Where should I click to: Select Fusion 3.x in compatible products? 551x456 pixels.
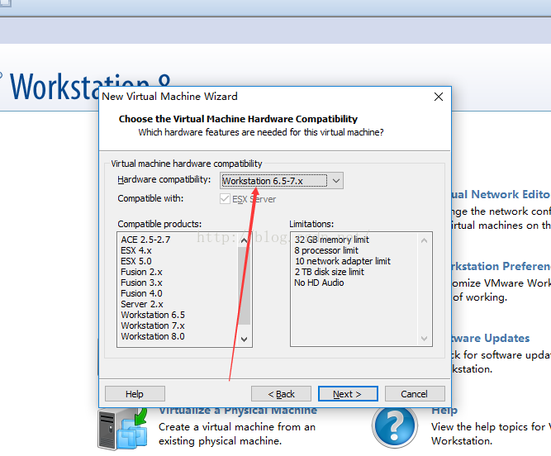(x=141, y=283)
